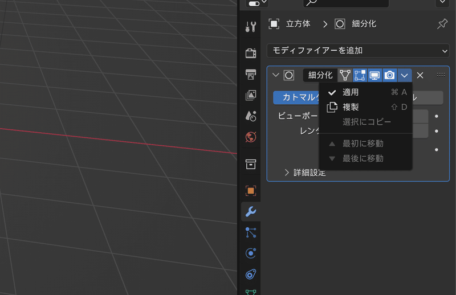Screen dimensions: 456x295
Task: Open the モディファイアーを追加 dropdown
Action: 359,51
